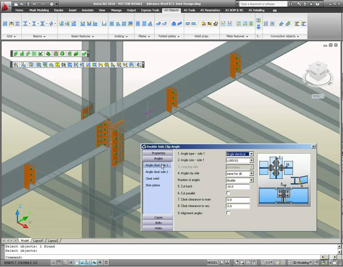Click the first grating icon in Grating panel
Image resolution: width=343 pixels, height=267 pixels.
click(x=111, y=24)
